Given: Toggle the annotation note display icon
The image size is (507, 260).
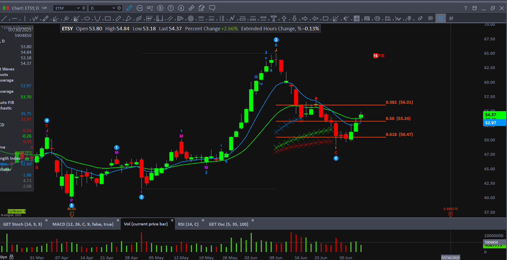Looking at the screenshot, I should pos(430,18).
